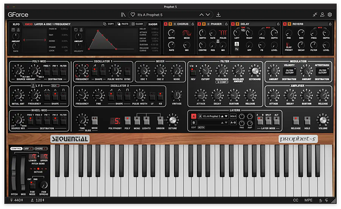Toggle Reverb layer A button
Image resolution: width=341 pixels, height=209 pixels.
[285, 24]
